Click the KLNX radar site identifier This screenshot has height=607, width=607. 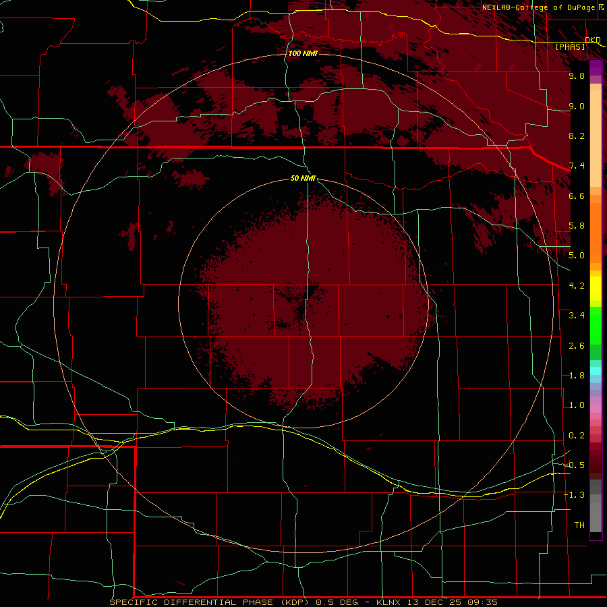click(389, 602)
